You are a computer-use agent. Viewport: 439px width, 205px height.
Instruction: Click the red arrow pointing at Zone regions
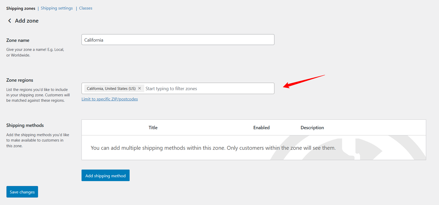303,81
